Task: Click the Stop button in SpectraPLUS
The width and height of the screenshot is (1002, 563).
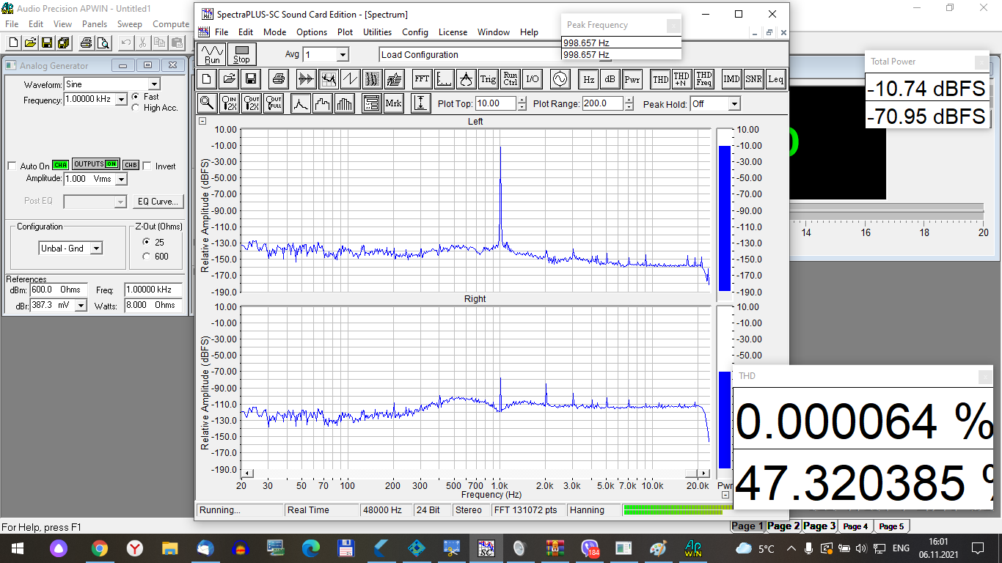Action: [241, 54]
